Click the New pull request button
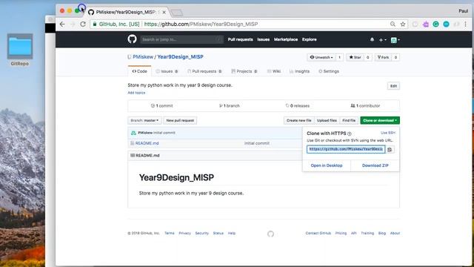 click(x=180, y=120)
